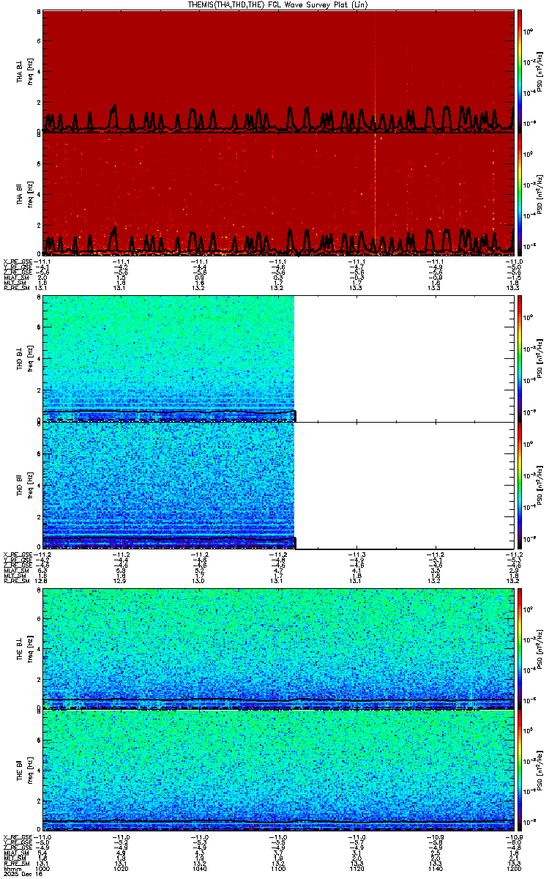Click the X_RE_GSE row label under THD panels
The width and height of the screenshot is (549, 879).
click(x=17, y=555)
